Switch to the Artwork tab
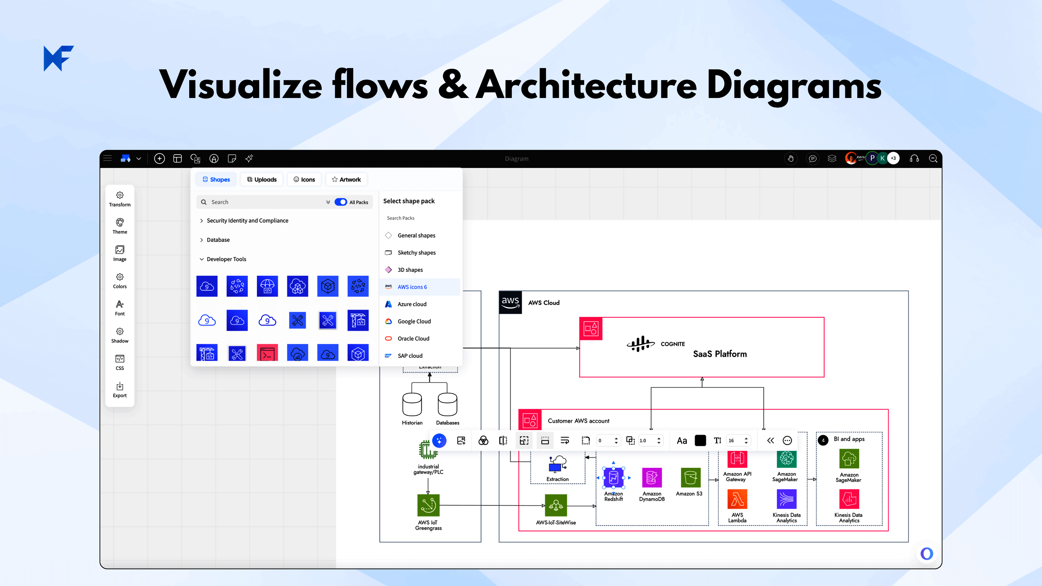The height and width of the screenshot is (586, 1042). [346, 180]
